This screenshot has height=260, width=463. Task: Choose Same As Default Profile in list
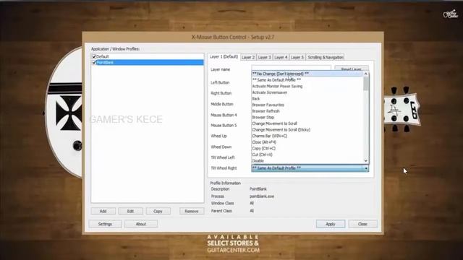tap(307, 80)
